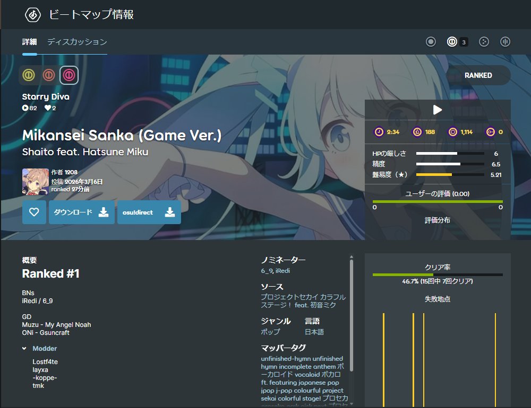This screenshot has height=408, width=531.
Task: Click the 精度 stat bar
Action: click(x=450, y=164)
